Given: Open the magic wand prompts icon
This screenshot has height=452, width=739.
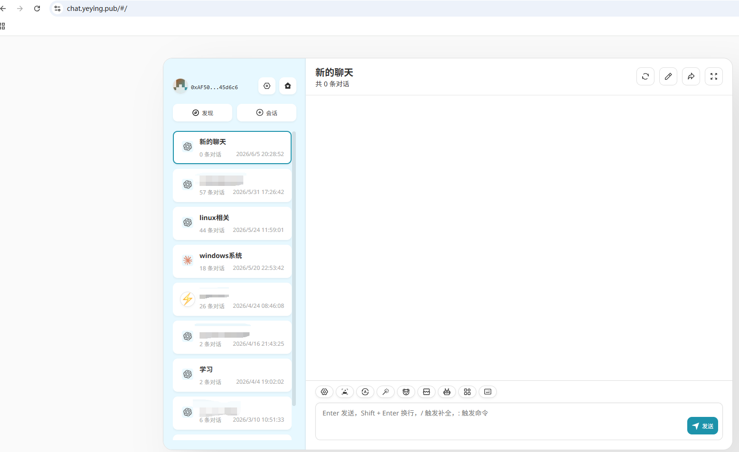Looking at the screenshot, I should coord(386,392).
